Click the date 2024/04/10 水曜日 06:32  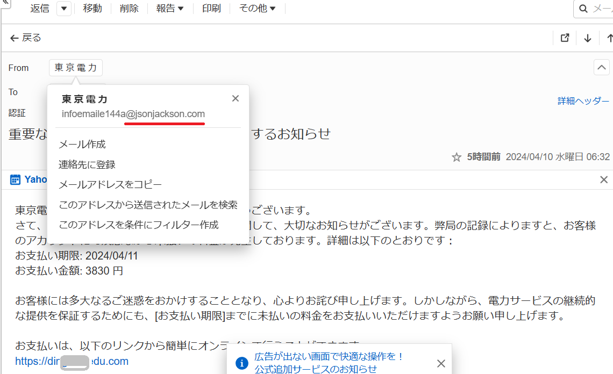558,157
